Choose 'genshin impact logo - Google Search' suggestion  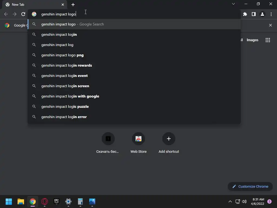click(x=134, y=24)
